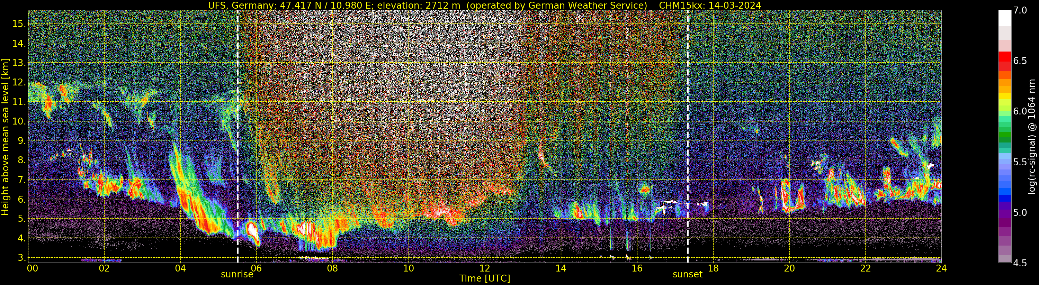This screenshot has width=1039, height=285.
Task: Click the sunrise label below the axis
Action: click(237, 275)
